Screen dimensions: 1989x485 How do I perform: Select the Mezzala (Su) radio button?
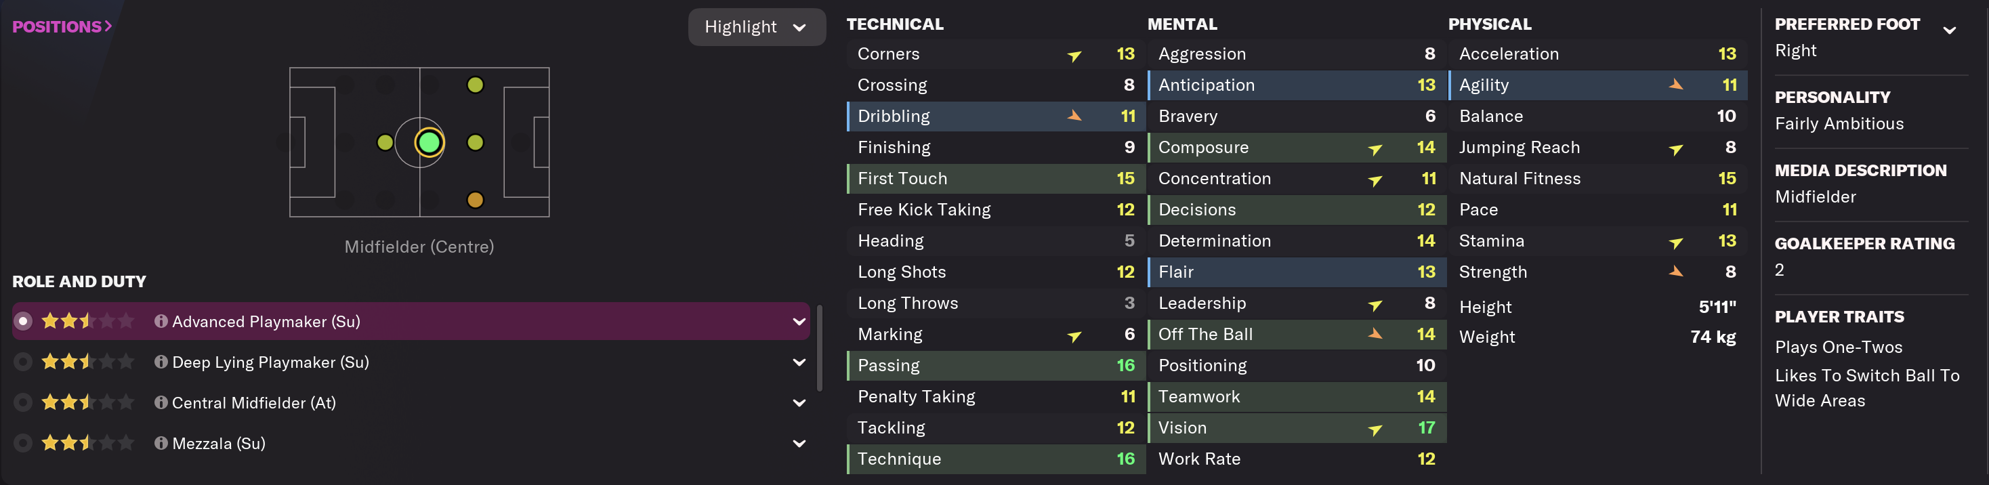pyautogui.click(x=23, y=443)
